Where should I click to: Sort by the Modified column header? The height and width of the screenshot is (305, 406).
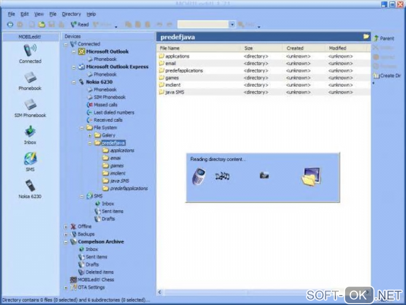[347, 48]
